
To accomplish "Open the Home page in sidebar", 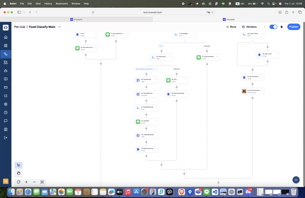I will click(6, 37).
